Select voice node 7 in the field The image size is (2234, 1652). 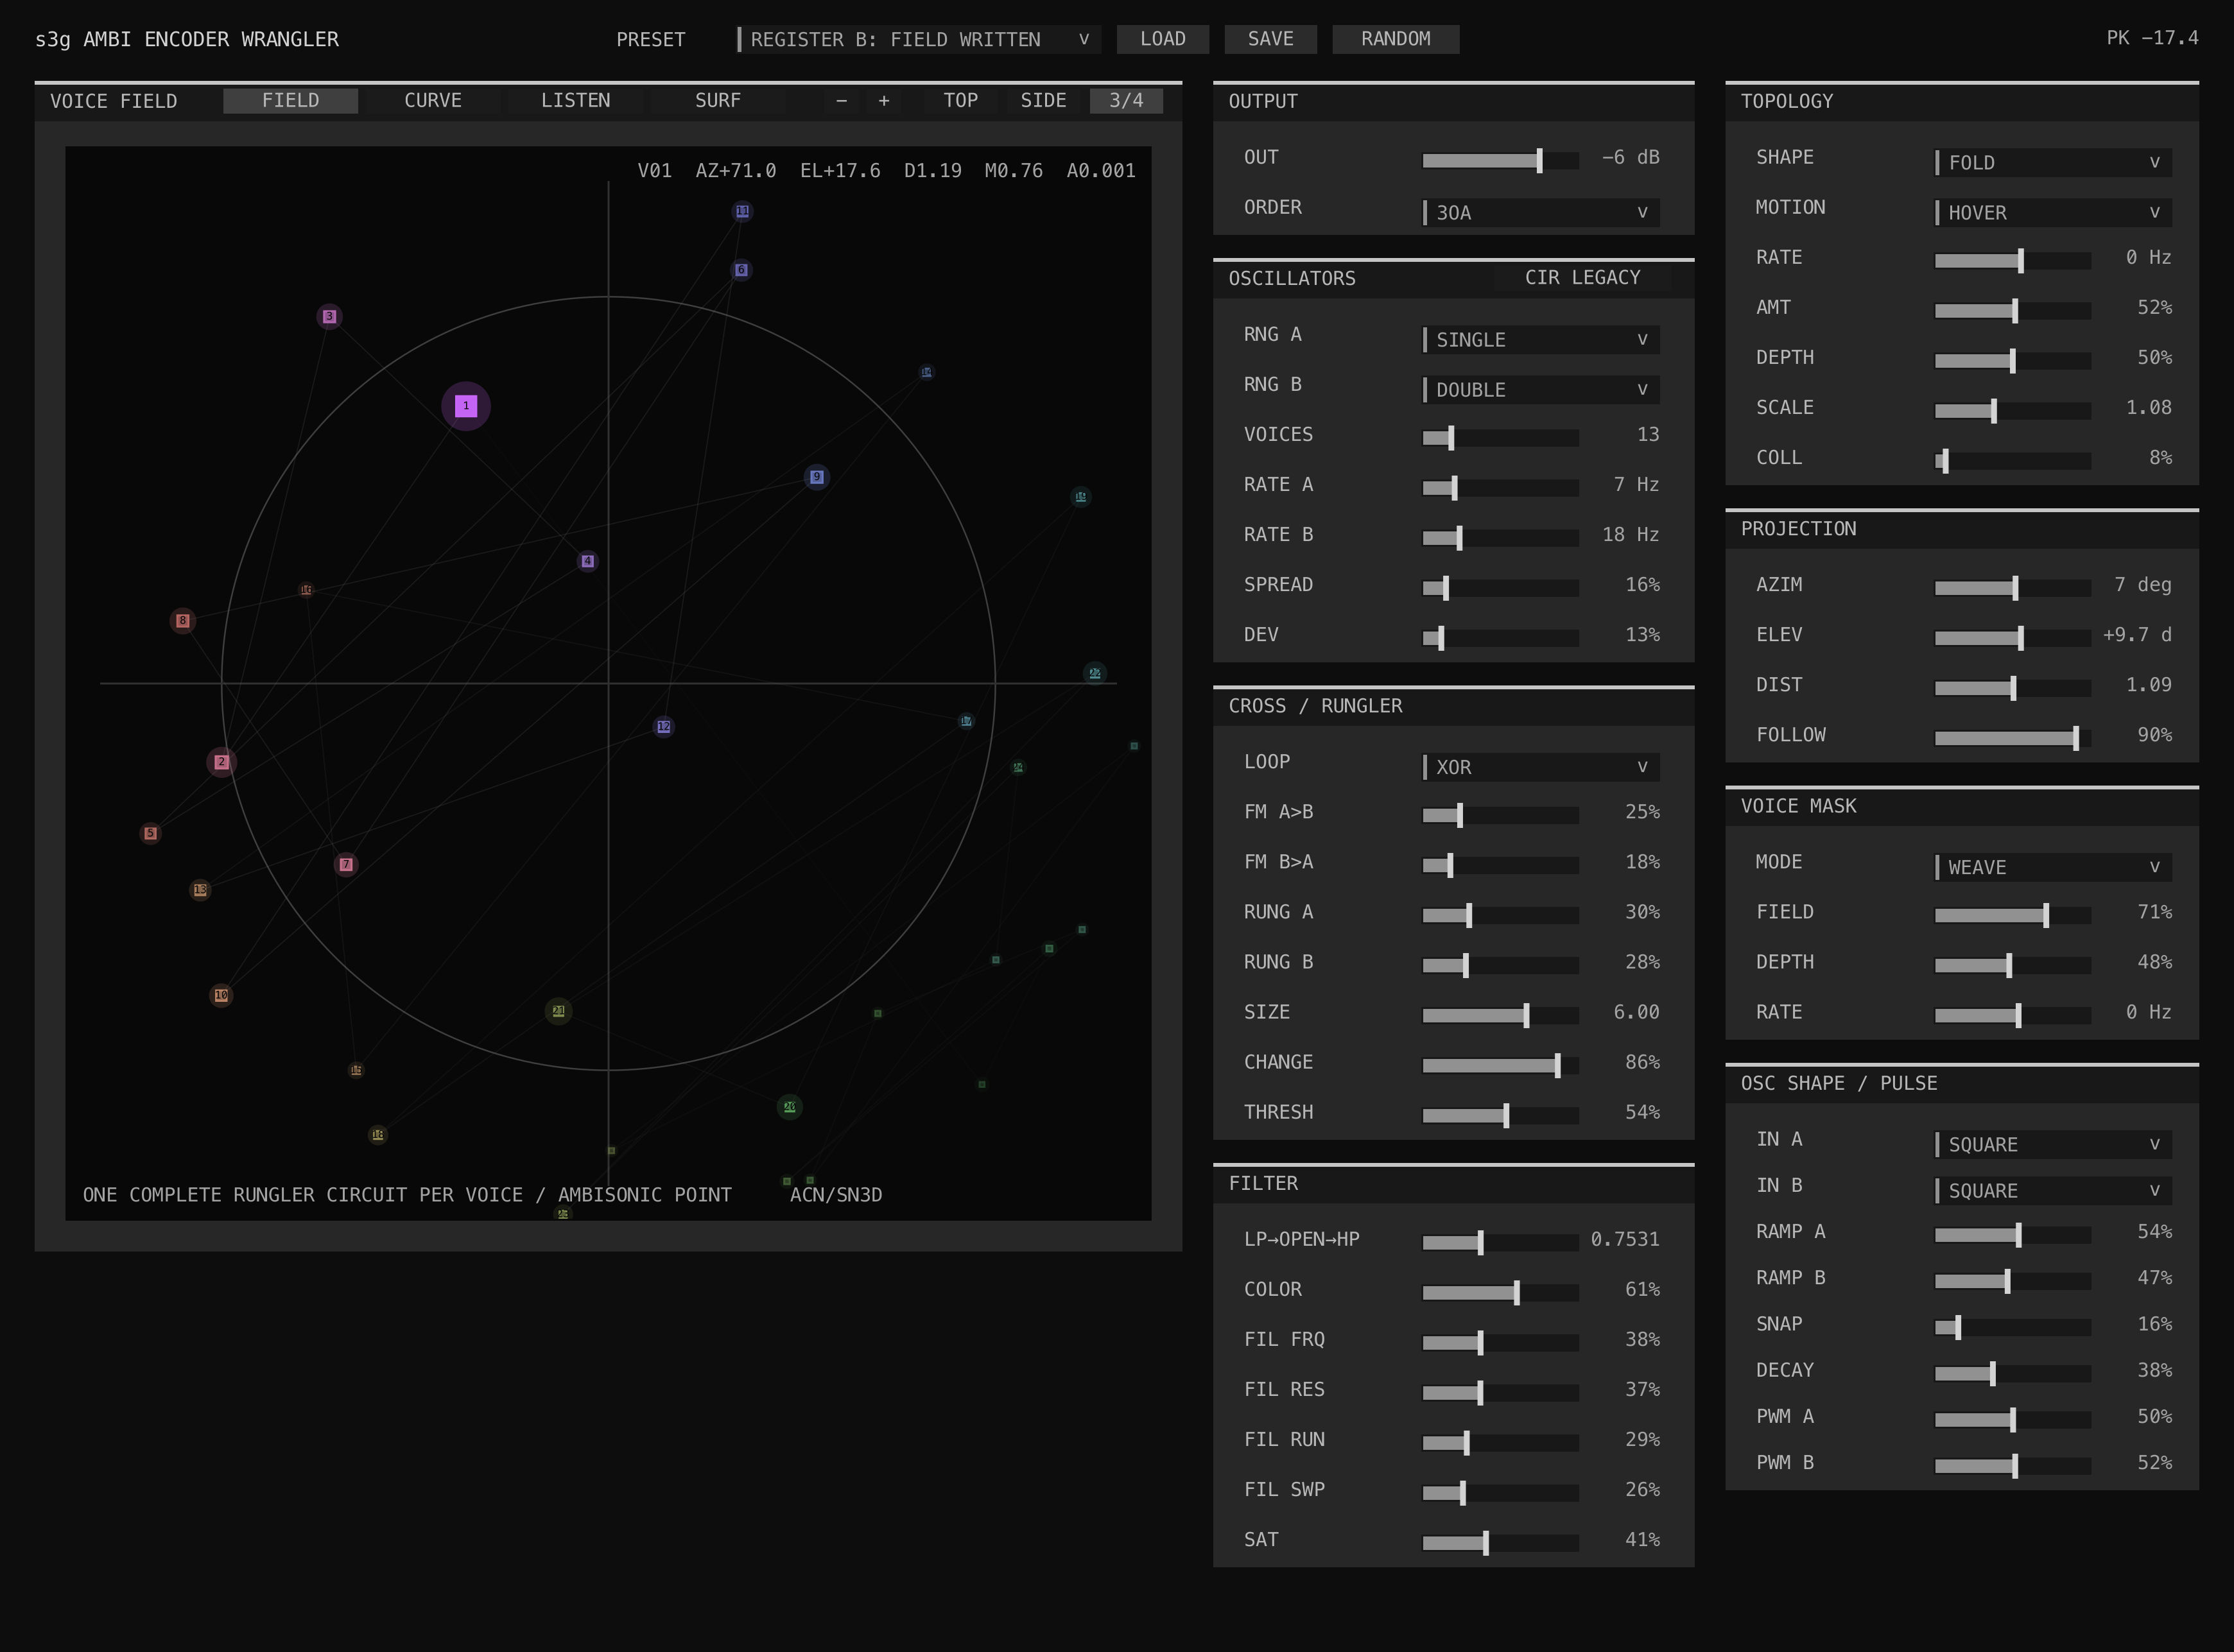[x=346, y=864]
